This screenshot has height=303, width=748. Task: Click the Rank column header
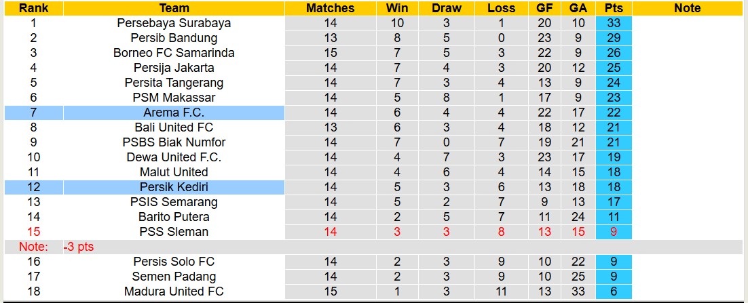pos(33,8)
